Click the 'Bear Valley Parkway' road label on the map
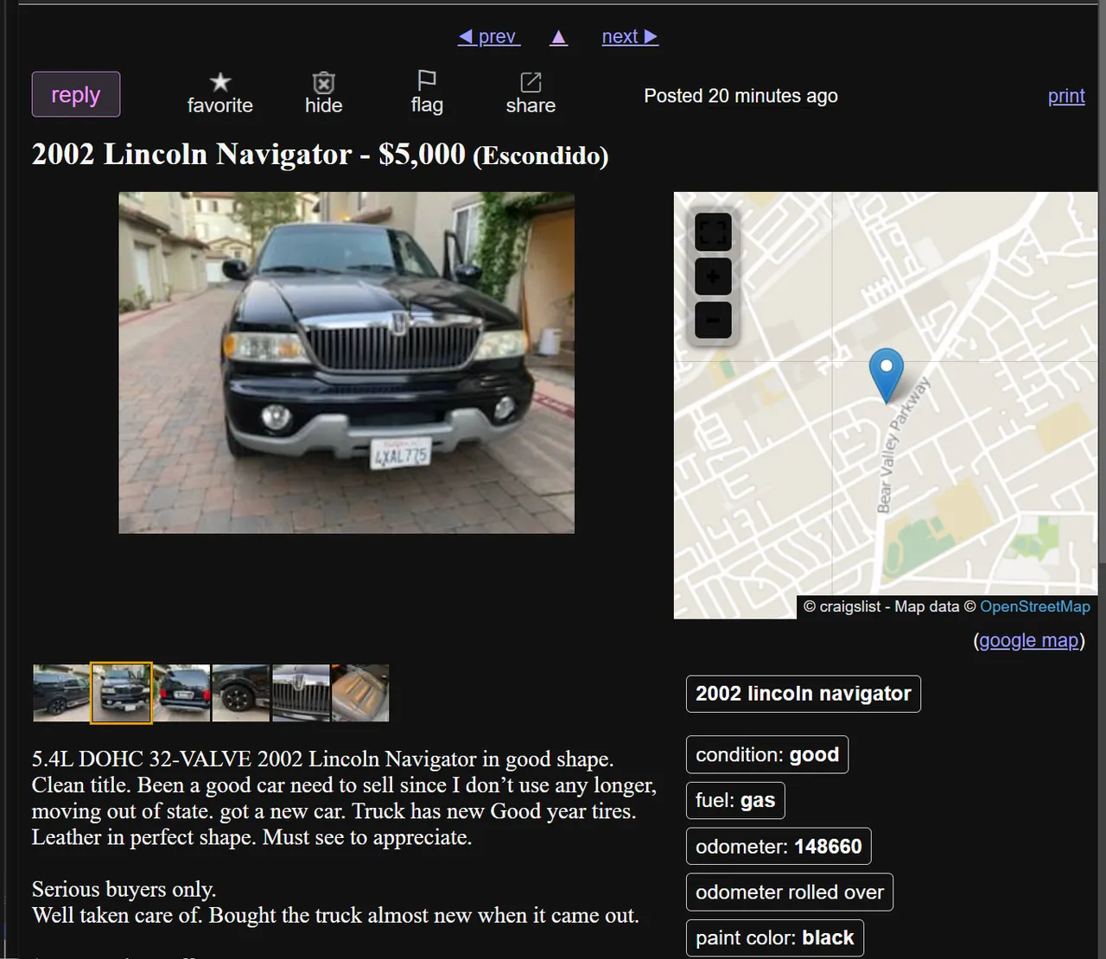 pyautogui.click(x=903, y=445)
